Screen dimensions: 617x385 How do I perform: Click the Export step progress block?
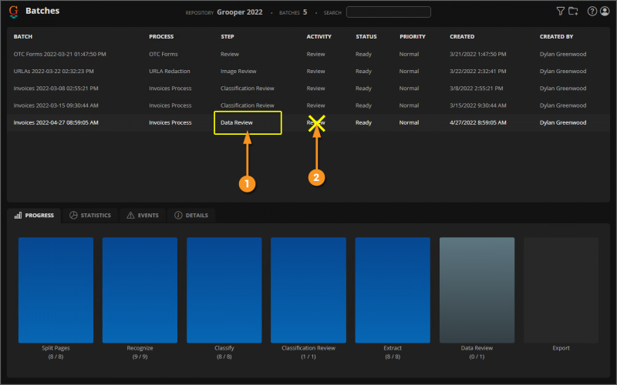[x=561, y=290]
